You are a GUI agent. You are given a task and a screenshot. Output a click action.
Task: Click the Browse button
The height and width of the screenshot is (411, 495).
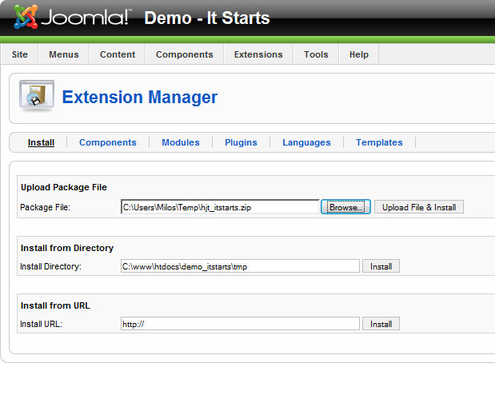[x=345, y=207]
